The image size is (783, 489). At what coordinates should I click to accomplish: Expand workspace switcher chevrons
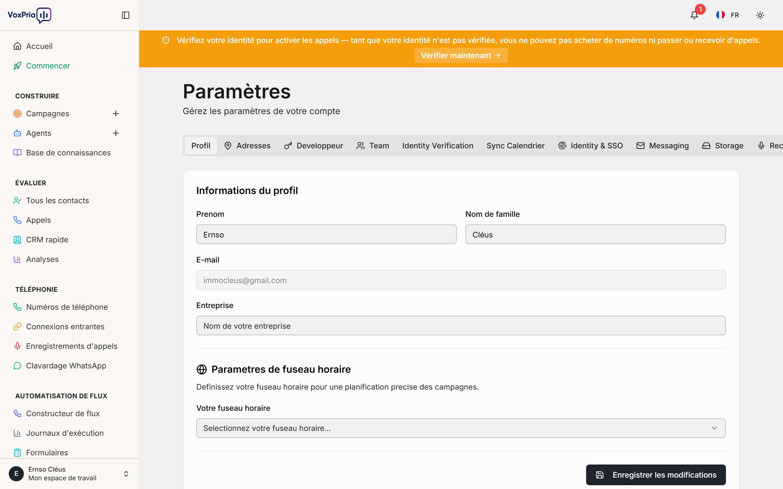point(126,474)
